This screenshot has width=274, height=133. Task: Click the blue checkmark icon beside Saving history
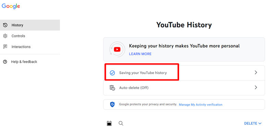[x=112, y=73]
